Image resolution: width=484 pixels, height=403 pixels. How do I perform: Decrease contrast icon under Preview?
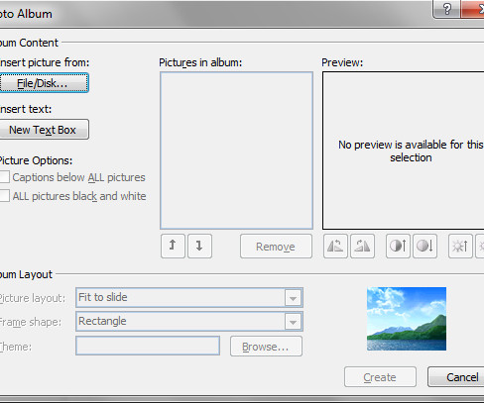(x=424, y=246)
